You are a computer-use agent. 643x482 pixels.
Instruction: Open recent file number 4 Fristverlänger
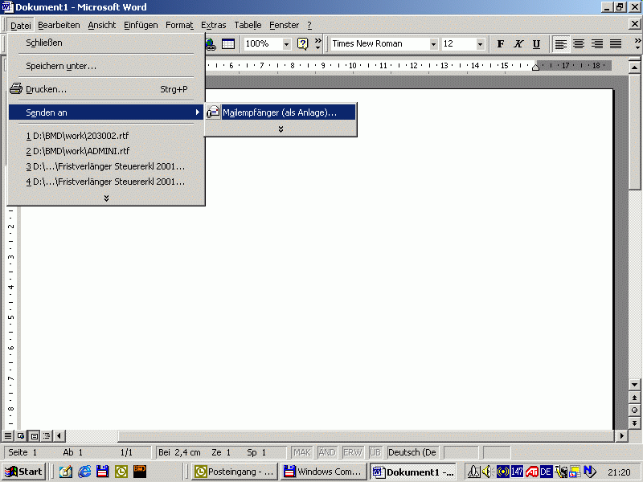point(106,182)
